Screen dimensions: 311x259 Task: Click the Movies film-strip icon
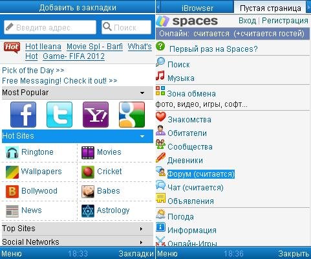88,153
